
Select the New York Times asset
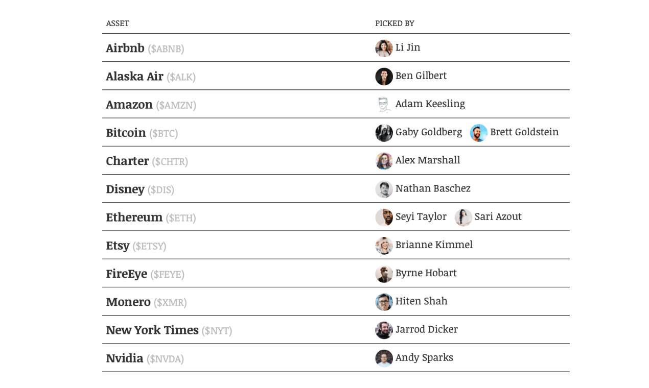pyautogui.click(x=152, y=330)
